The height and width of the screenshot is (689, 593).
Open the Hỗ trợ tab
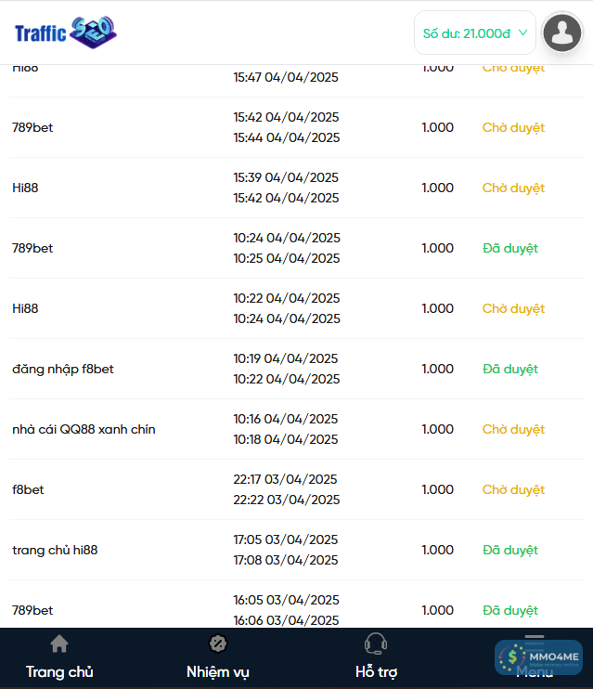376,671
